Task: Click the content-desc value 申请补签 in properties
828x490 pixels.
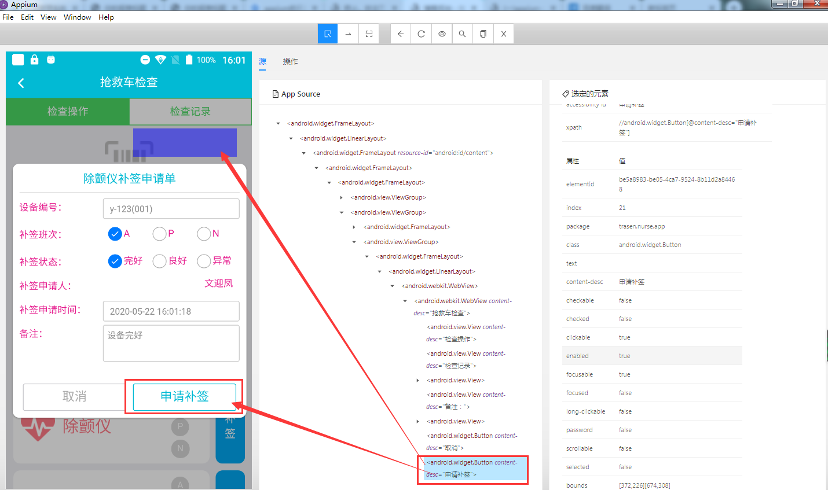Action: 632,282
